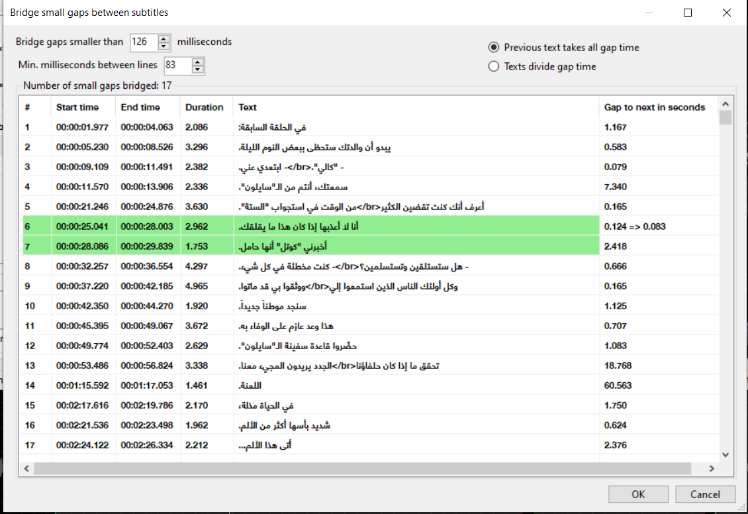The height and width of the screenshot is (514, 748).
Task: Click the horizontal scrollbar thumb
Action: tap(363, 469)
